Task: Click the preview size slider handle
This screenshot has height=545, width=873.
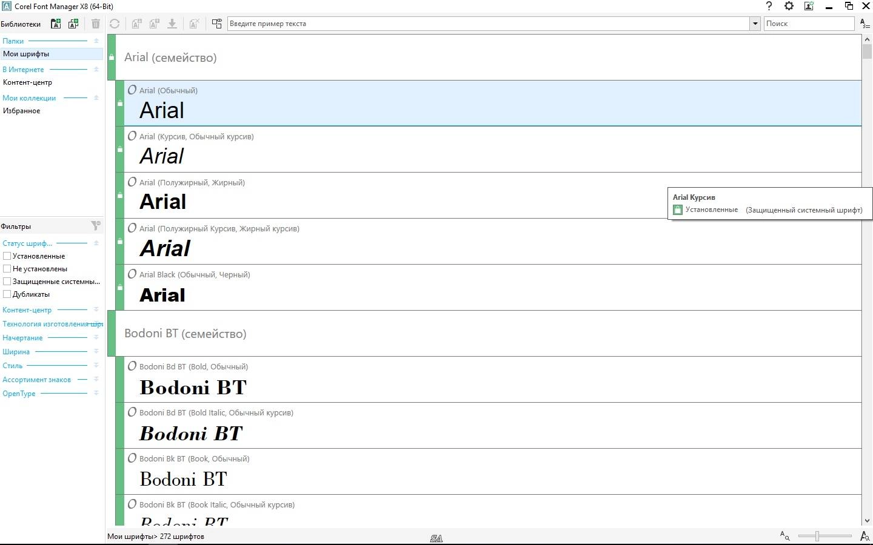Action: (817, 536)
